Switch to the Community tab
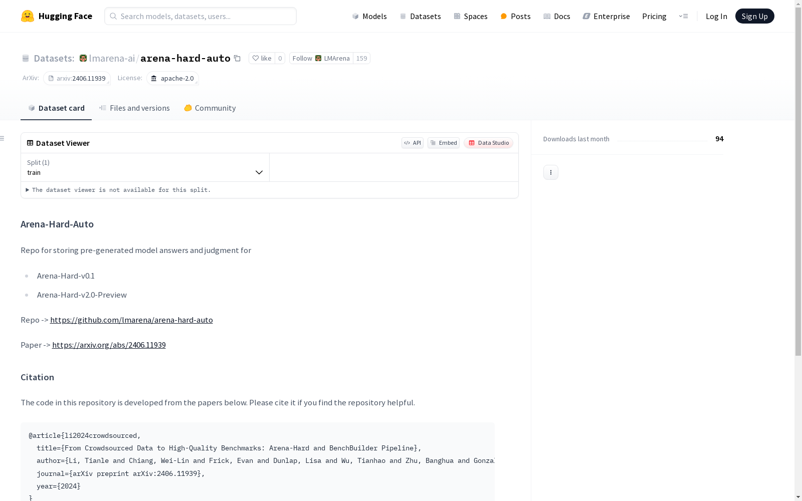Viewport: 802px width, 501px height. click(210, 108)
